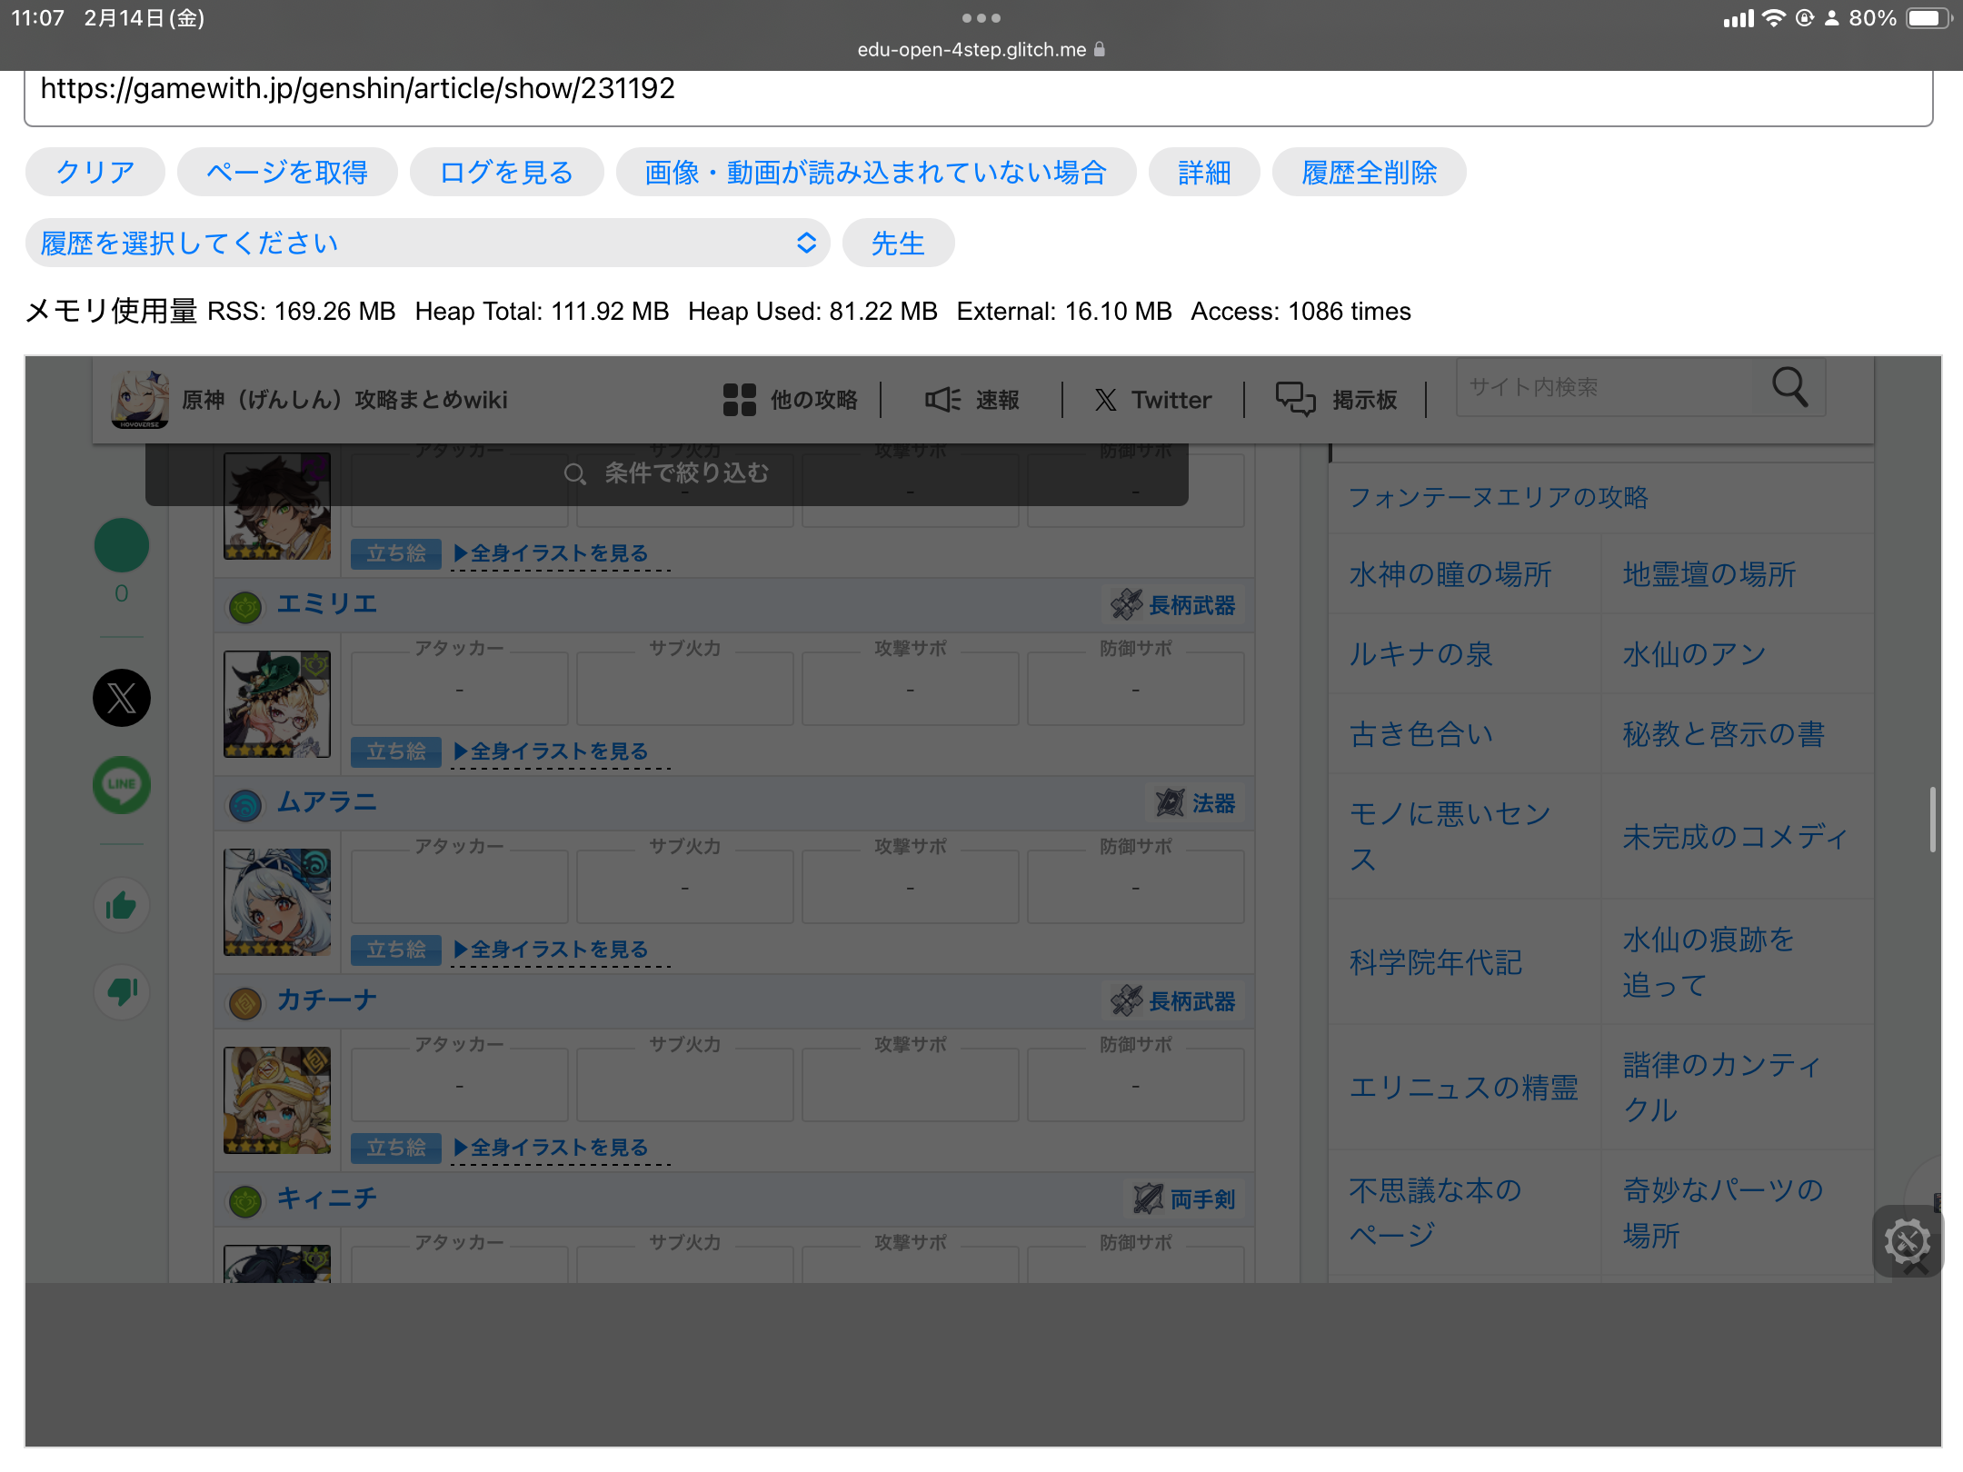Viewport: 1963px width, 1472px height.
Task: Toggle the green circle indicator on the left
Action: [121, 545]
